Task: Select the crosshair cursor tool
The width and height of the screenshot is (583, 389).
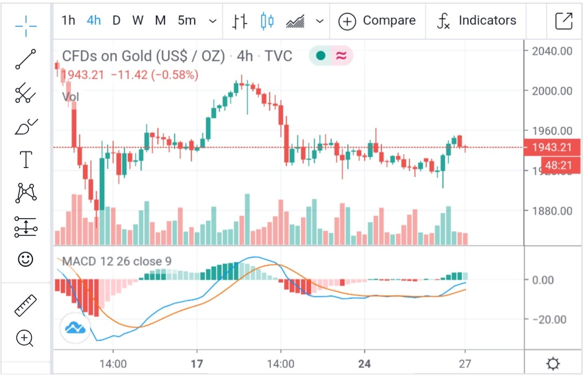Action: [25, 24]
